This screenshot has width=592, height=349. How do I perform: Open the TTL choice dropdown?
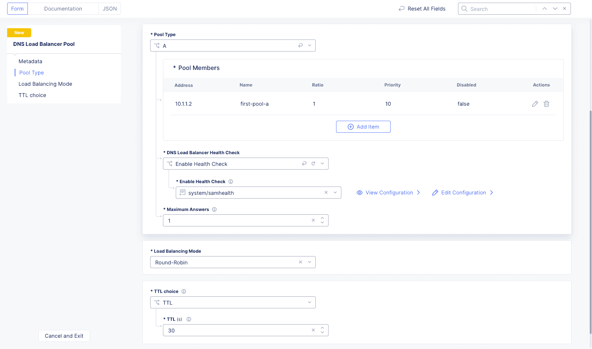tap(309, 302)
